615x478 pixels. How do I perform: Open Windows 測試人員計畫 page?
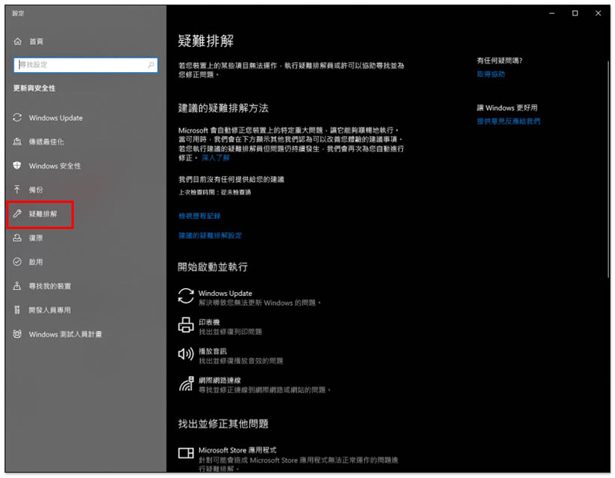click(x=65, y=334)
